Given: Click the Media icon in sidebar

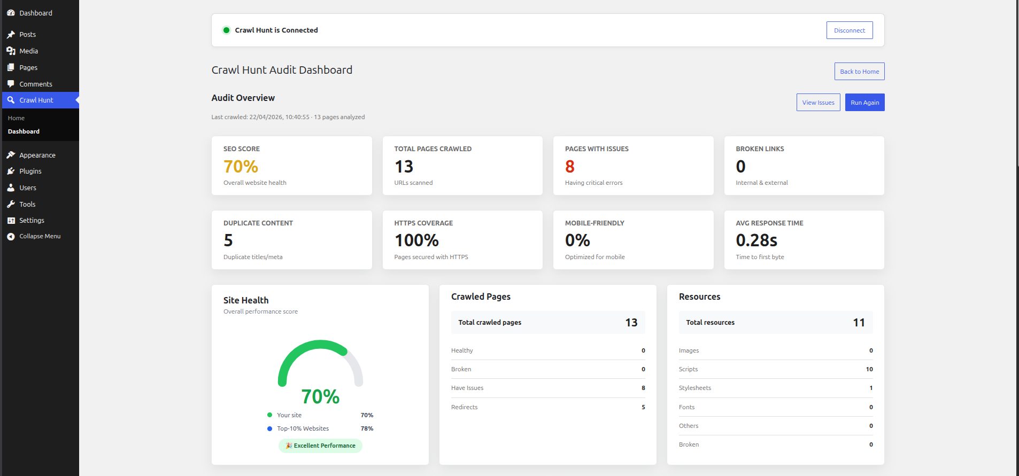Looking at the screenshot, I should (x=11, y=51).
